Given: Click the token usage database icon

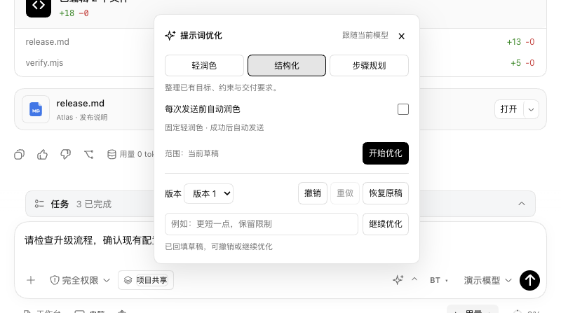Looking at the screenshot, I should pyautogui.click(x=111, y=154).
